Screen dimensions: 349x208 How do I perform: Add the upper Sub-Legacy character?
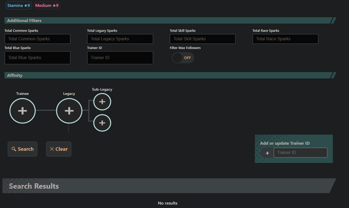[x=102, y=101]
